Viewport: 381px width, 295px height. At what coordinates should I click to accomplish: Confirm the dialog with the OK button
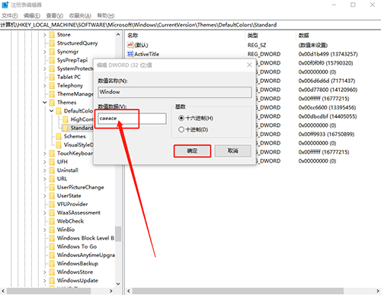(192, 151)
